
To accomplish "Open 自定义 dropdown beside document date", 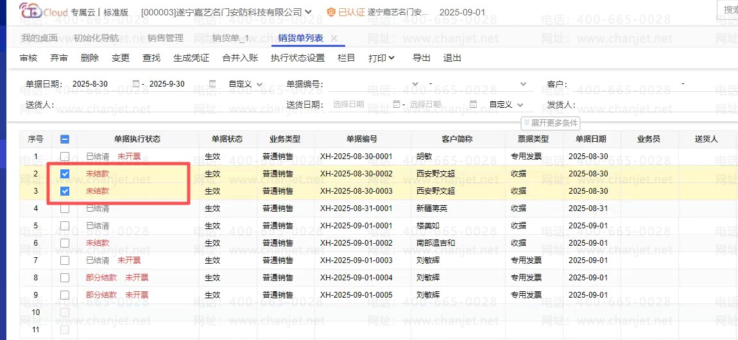I will 249,84.
